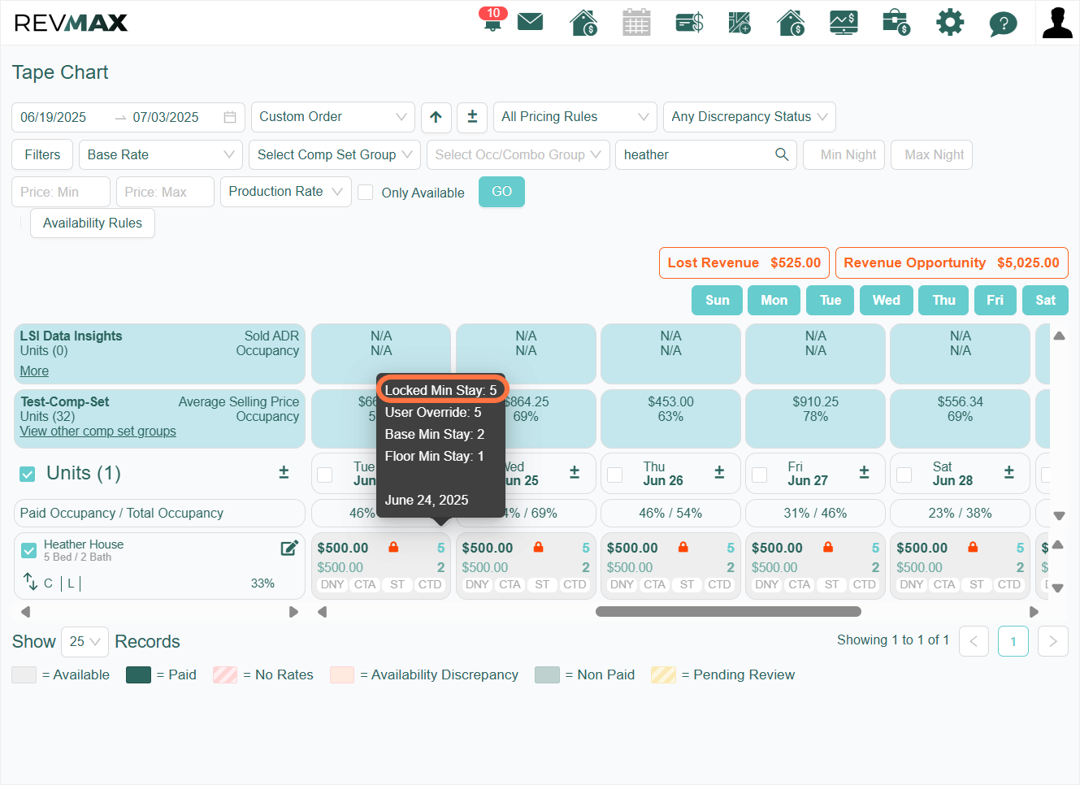Screen dimensions: 1080x785
Task: Click the More link under LSI Data Insights
Action: pyautogui.click(x=34, y=371)
